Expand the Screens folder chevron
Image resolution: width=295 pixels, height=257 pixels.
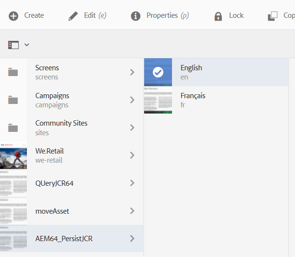point(132,72)
